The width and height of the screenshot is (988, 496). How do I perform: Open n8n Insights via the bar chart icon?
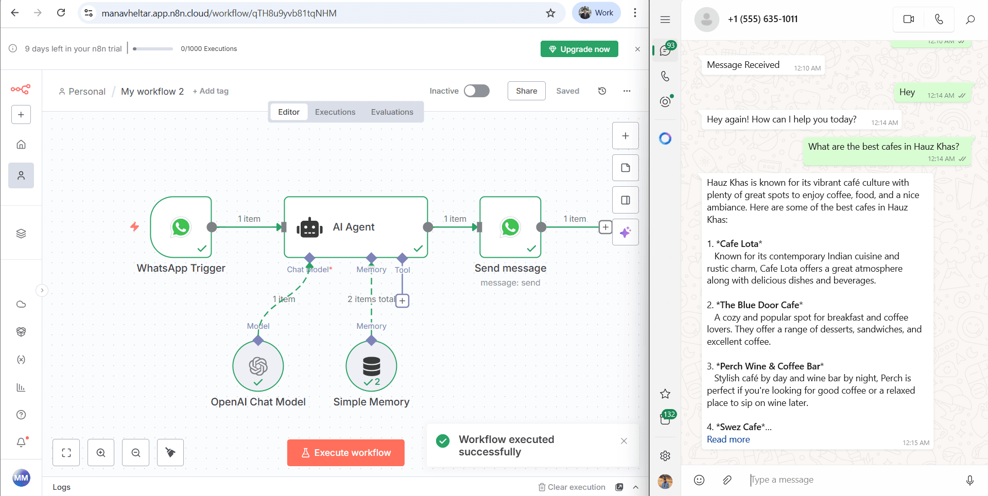pos(21,387)
